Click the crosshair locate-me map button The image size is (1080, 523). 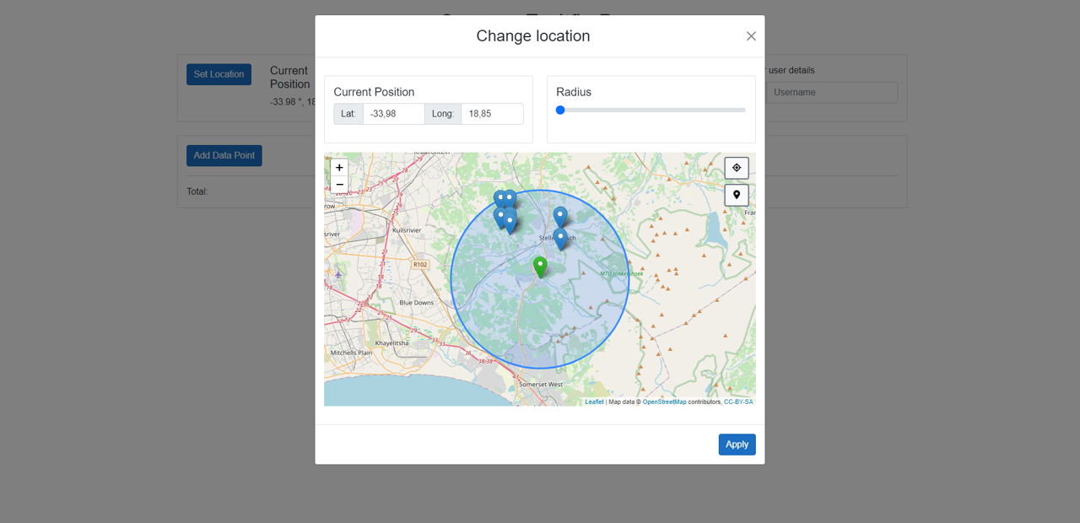(737, 168)
